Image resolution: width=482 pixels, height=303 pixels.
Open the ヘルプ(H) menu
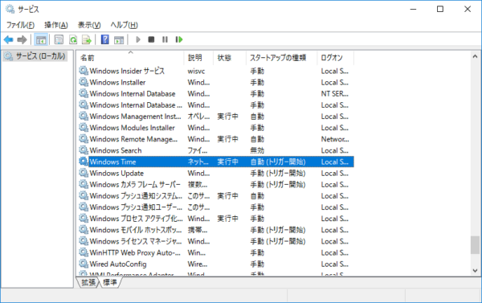point(125,25)
